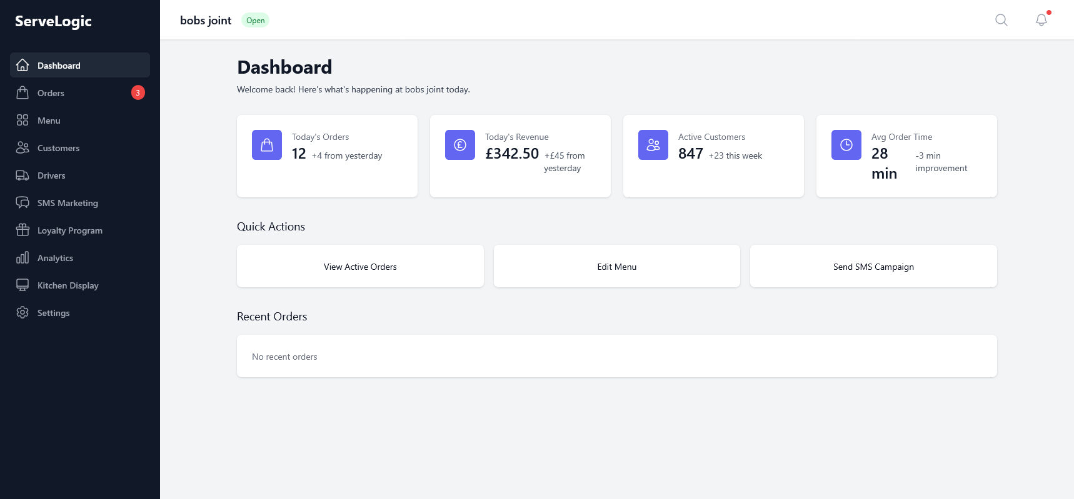
Task: Click the ServeLogic logo
Action: (x=53, y=21)
